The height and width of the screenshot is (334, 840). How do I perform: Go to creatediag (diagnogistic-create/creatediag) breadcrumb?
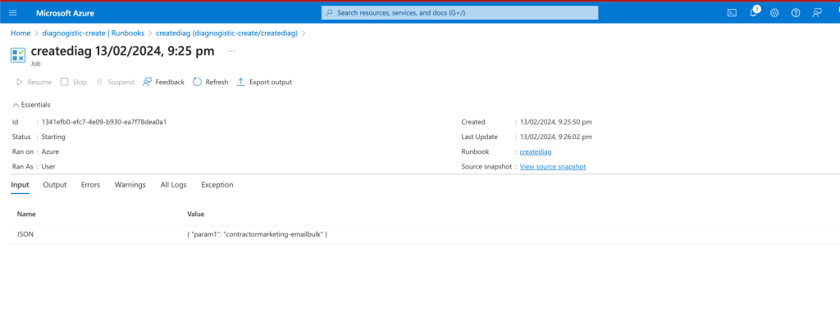pos(226,33)
